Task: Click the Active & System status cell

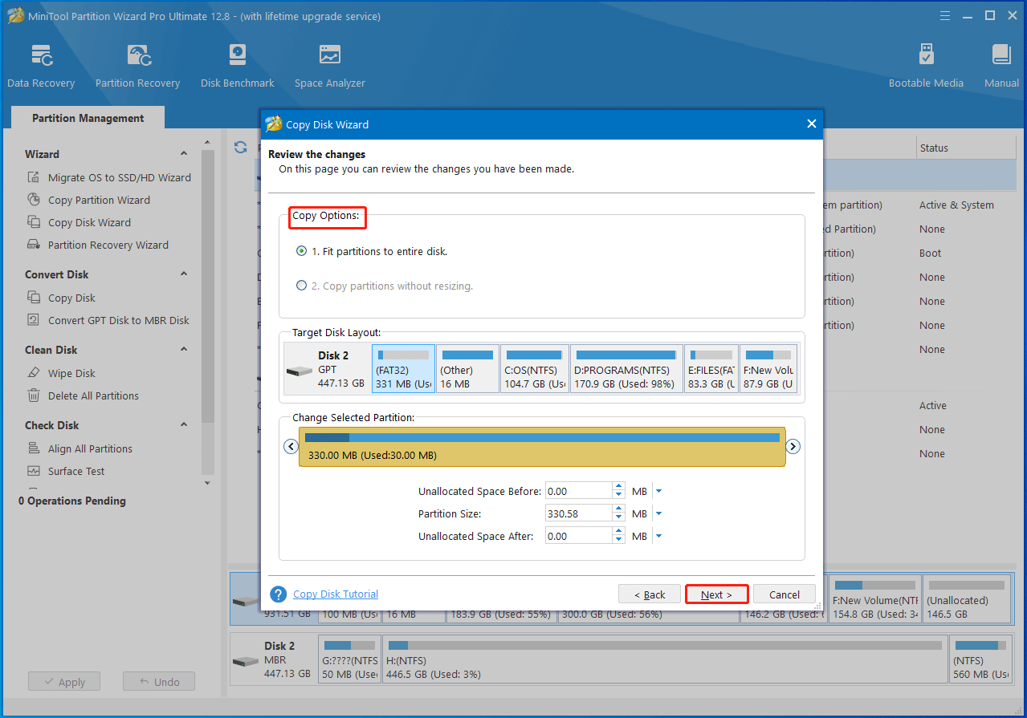Action: pyautogui.click(x=956, y=205)
